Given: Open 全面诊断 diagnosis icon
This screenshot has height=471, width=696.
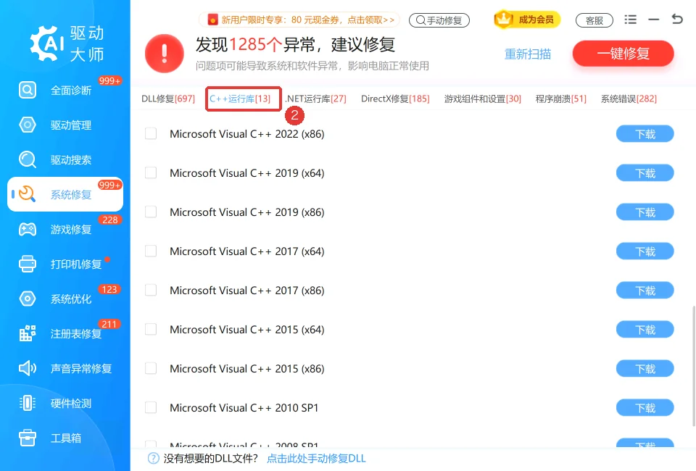Looking at the screenshot, I should [x=28, y=90].
